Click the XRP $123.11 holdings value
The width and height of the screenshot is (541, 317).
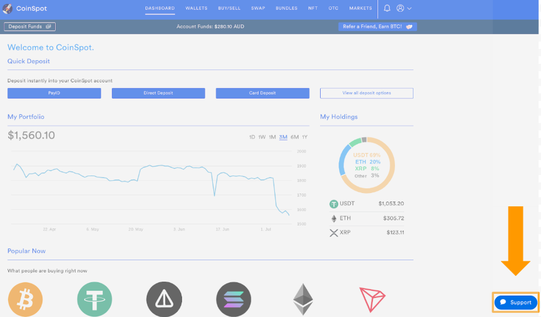(x=395, y=233)
